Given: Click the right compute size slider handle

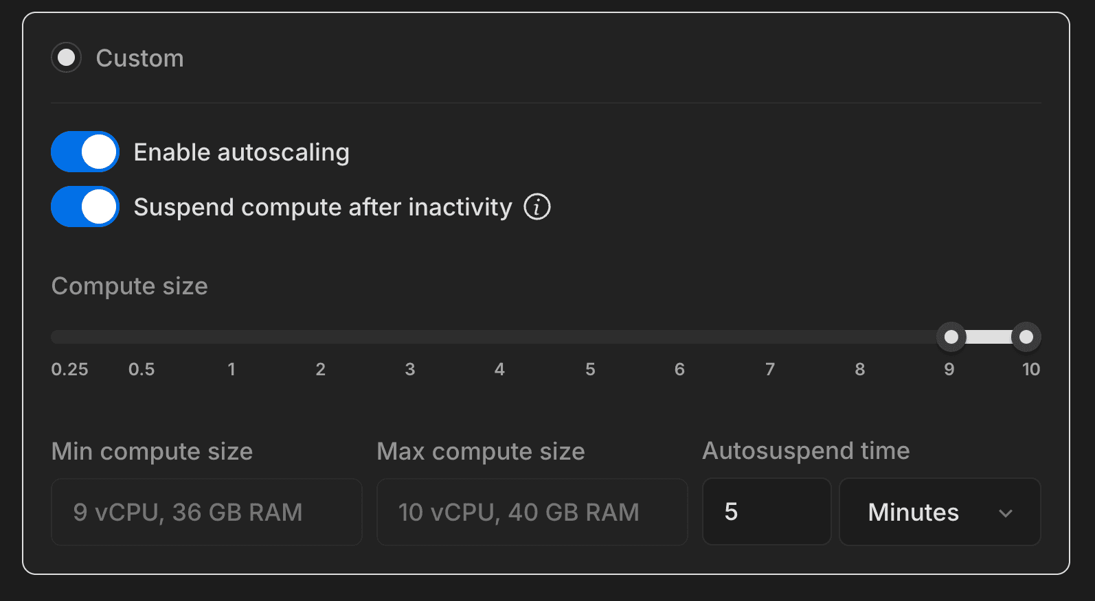Looking at the screenshot, I should pyautogui.click(x=1026, y=337).
